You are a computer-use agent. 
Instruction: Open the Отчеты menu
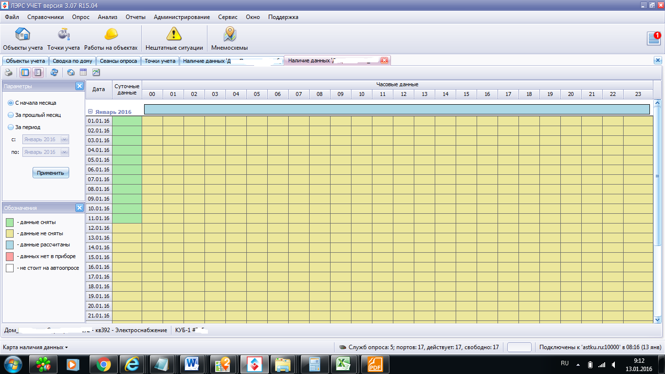(136, 17)
